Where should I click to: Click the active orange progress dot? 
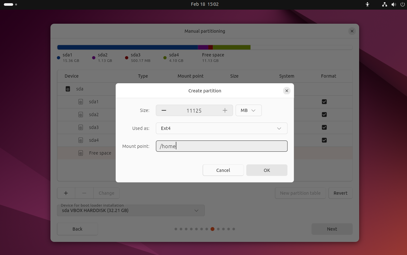pyautogui.click(x=213, y=229)
